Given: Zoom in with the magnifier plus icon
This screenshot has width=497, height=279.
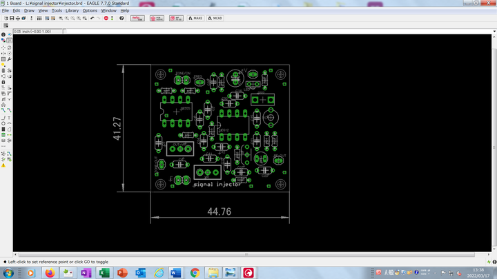Looking at the screenshot, I should click(x=66, y=19).
